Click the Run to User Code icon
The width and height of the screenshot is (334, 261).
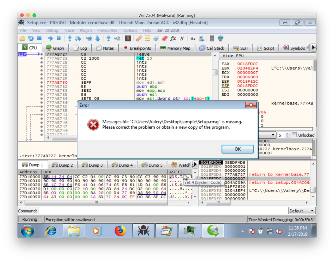point(117,39)
